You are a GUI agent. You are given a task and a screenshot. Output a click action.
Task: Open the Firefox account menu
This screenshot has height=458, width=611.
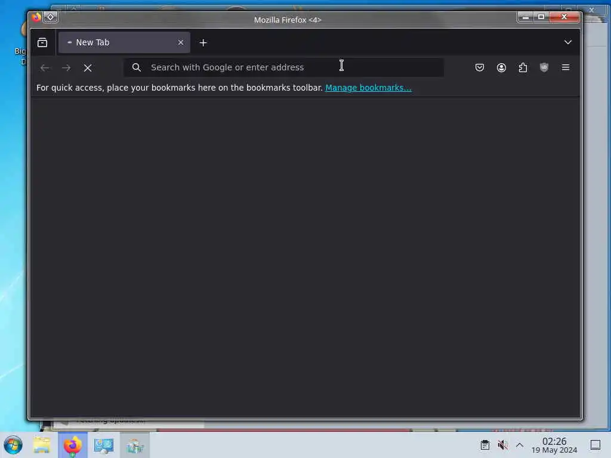point(501,67)
